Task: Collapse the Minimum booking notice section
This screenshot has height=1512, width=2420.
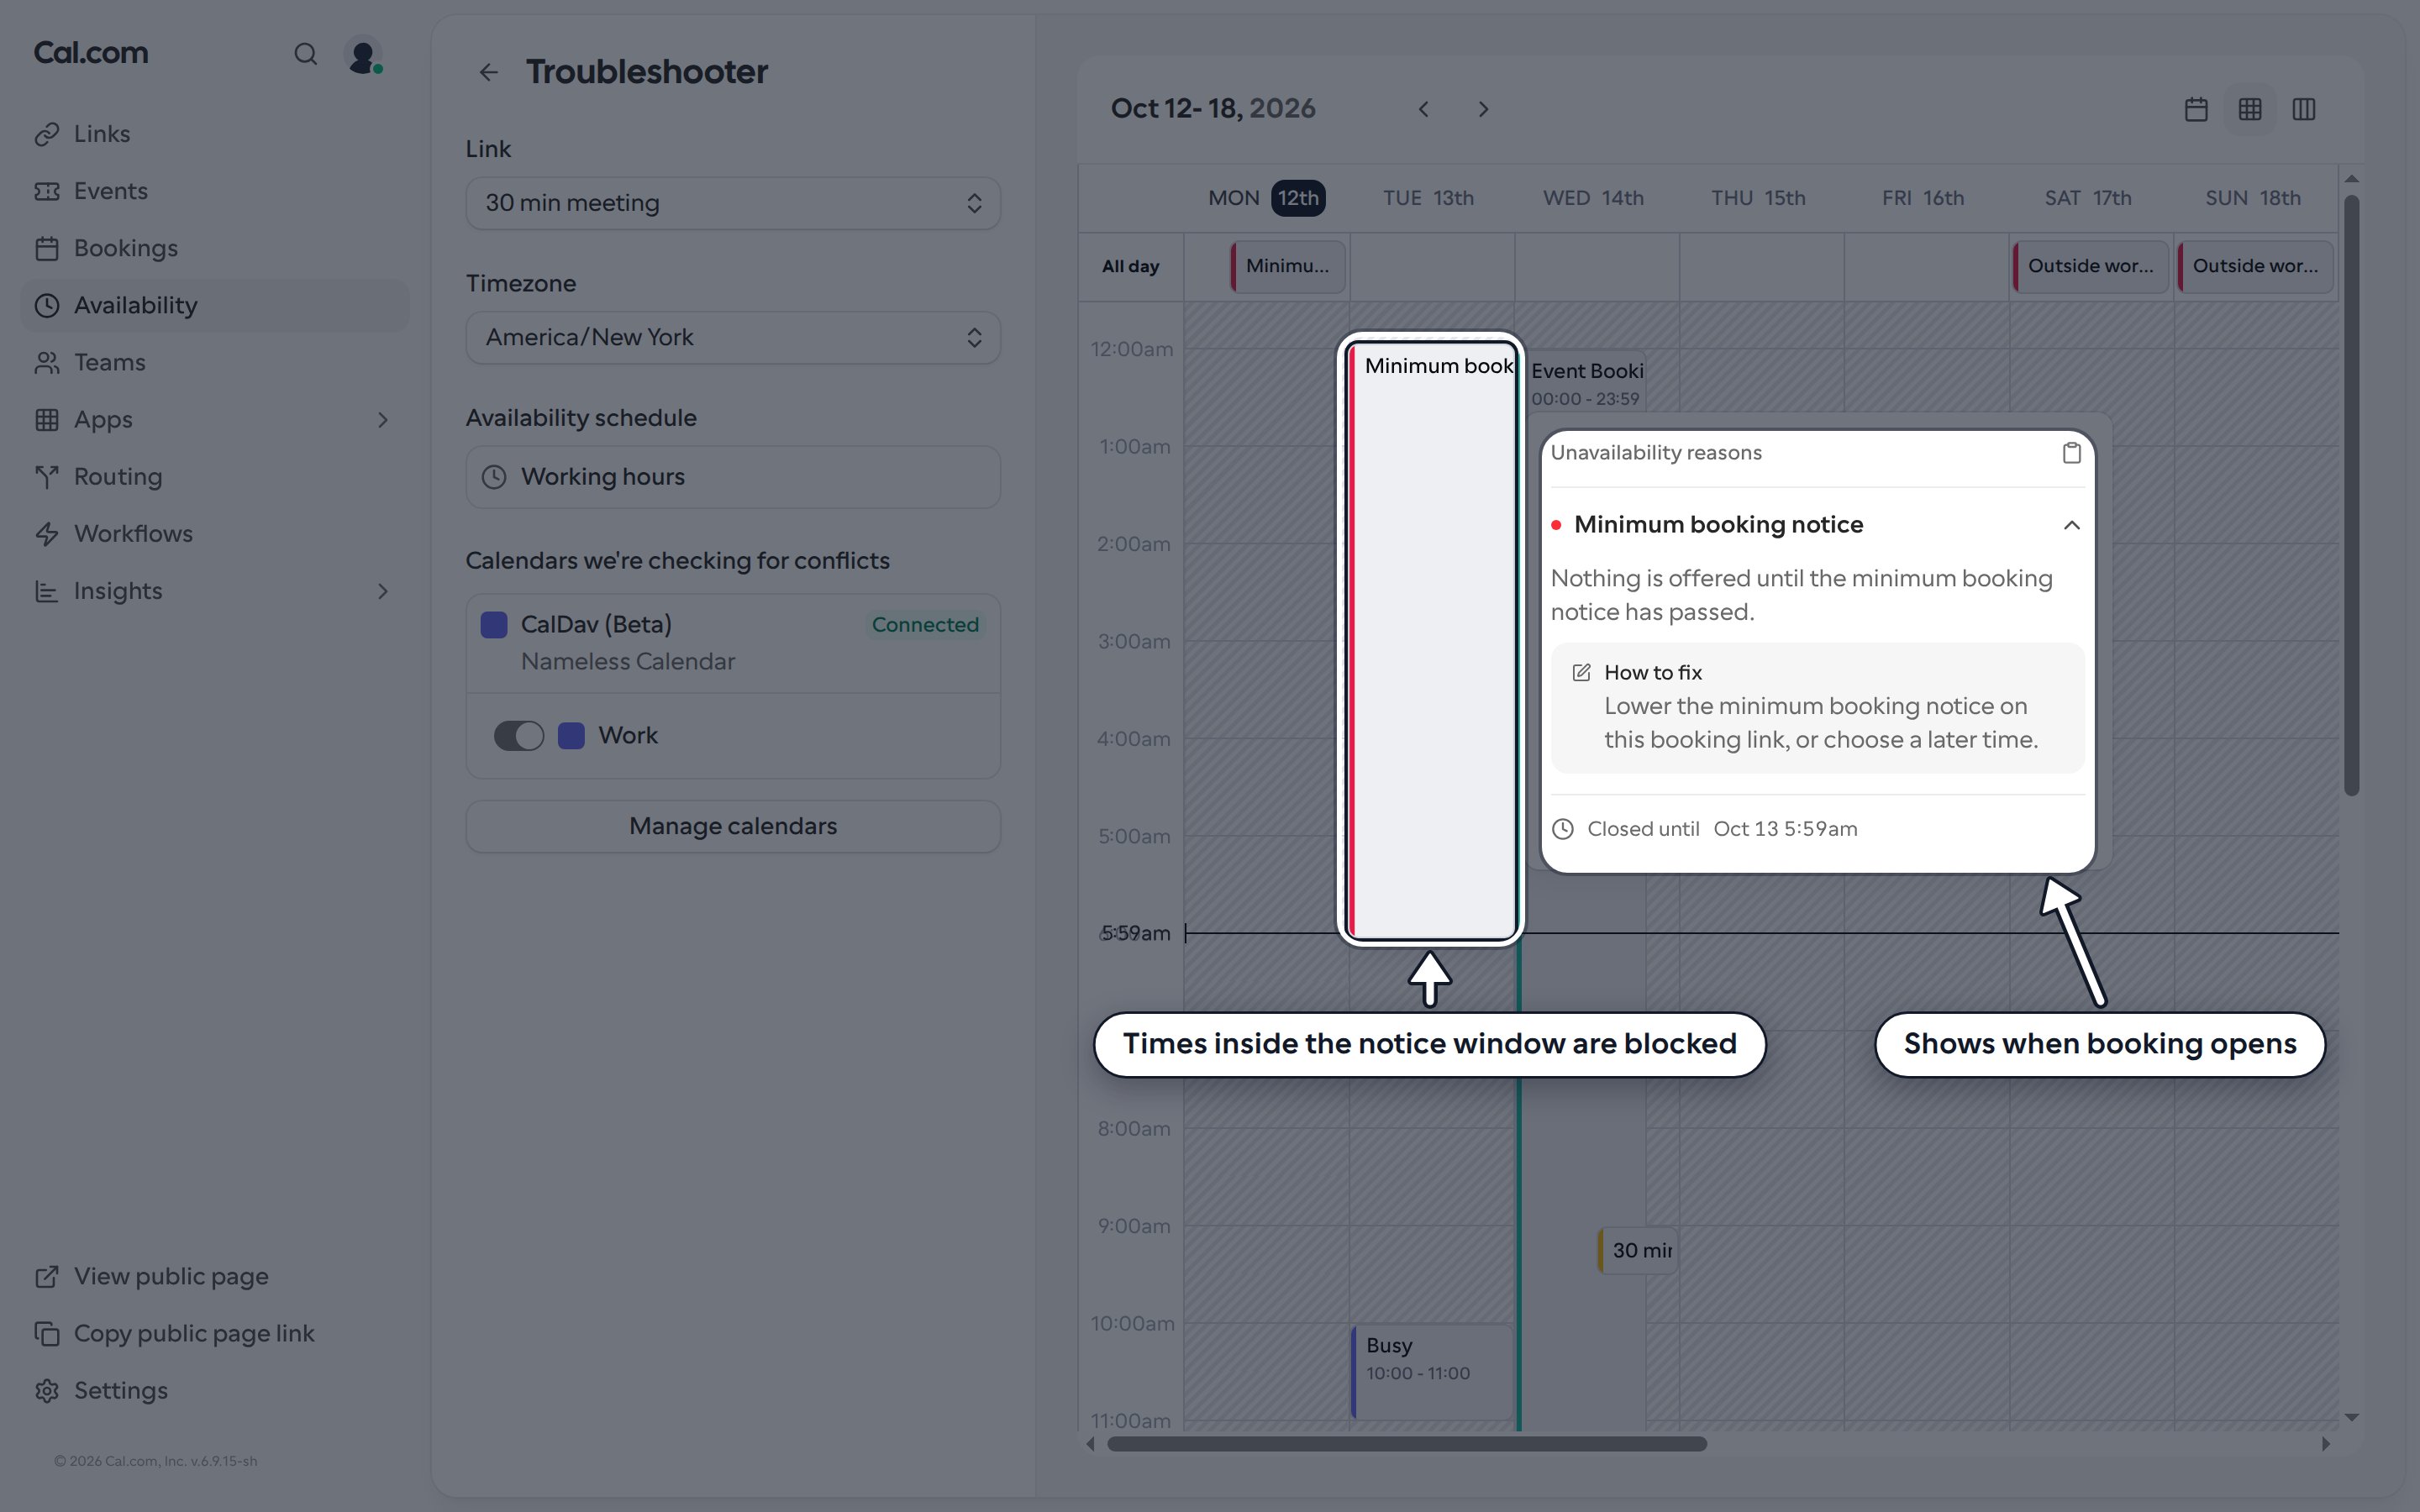Action: pos(2071,525)
